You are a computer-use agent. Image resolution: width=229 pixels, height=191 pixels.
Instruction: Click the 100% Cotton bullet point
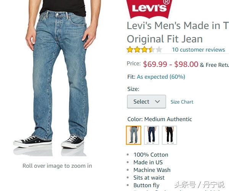pyautogui.click(x=151, y=155)
